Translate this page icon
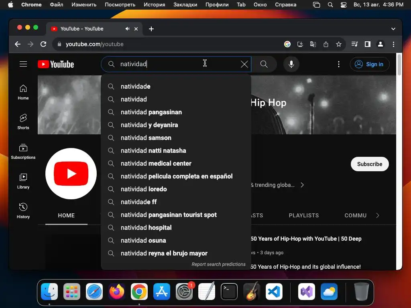Viewport: 411px width, 308px height. pyautogui.click(x=313, y=44)
